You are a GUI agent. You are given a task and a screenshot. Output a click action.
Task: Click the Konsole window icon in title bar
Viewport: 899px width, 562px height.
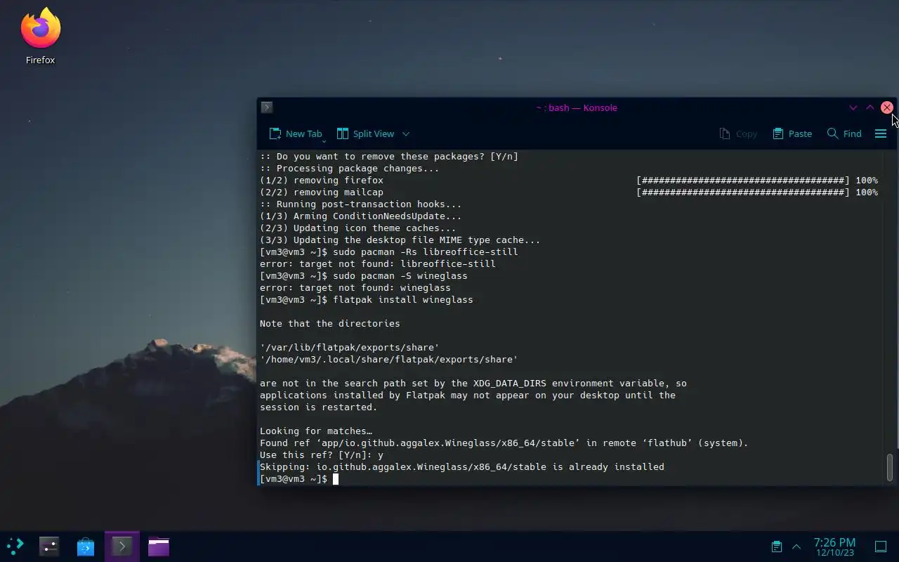click(267, 107)
